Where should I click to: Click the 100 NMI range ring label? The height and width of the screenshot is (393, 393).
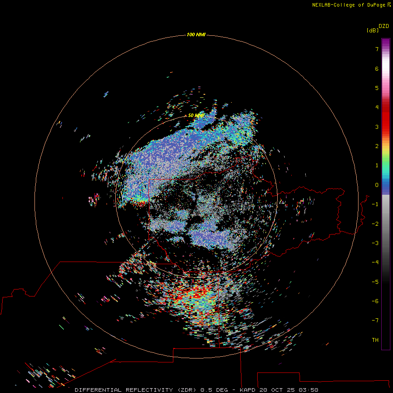[x=196, y=34]
